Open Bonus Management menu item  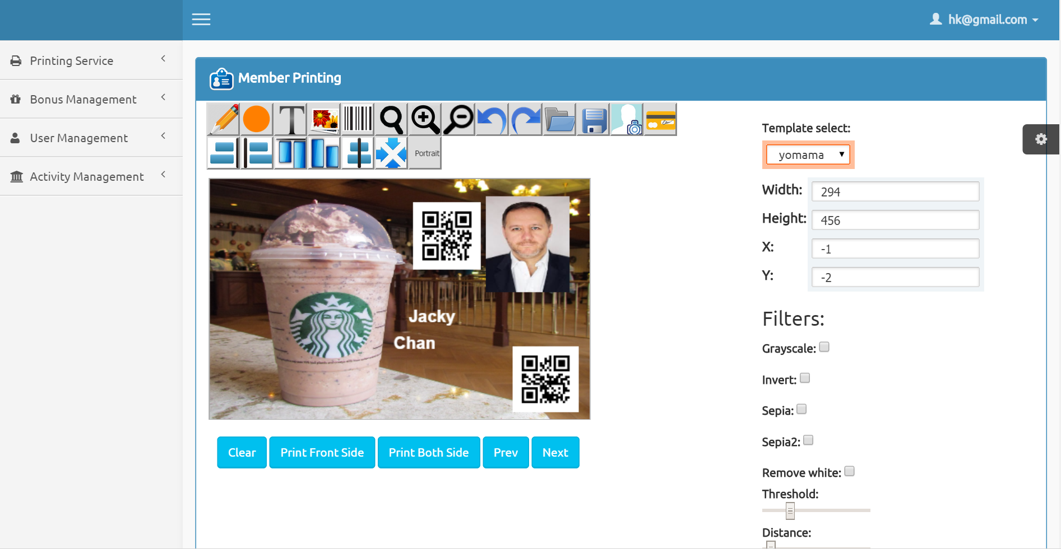91,99
